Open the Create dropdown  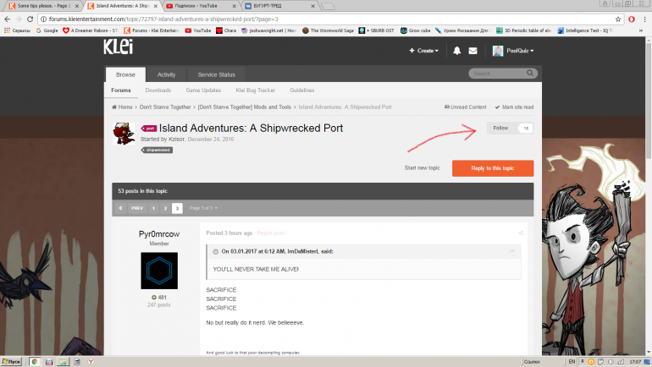pyautogui.click(x=423, y=51)
